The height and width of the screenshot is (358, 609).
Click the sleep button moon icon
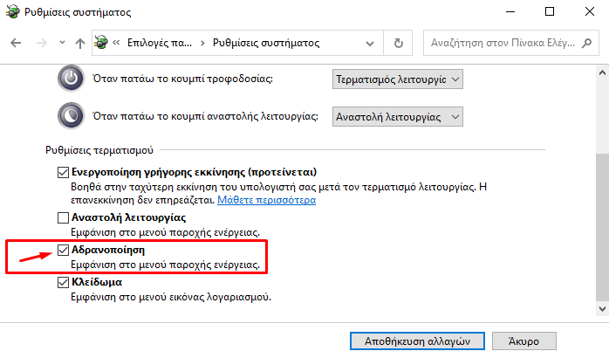click(71, 116)
